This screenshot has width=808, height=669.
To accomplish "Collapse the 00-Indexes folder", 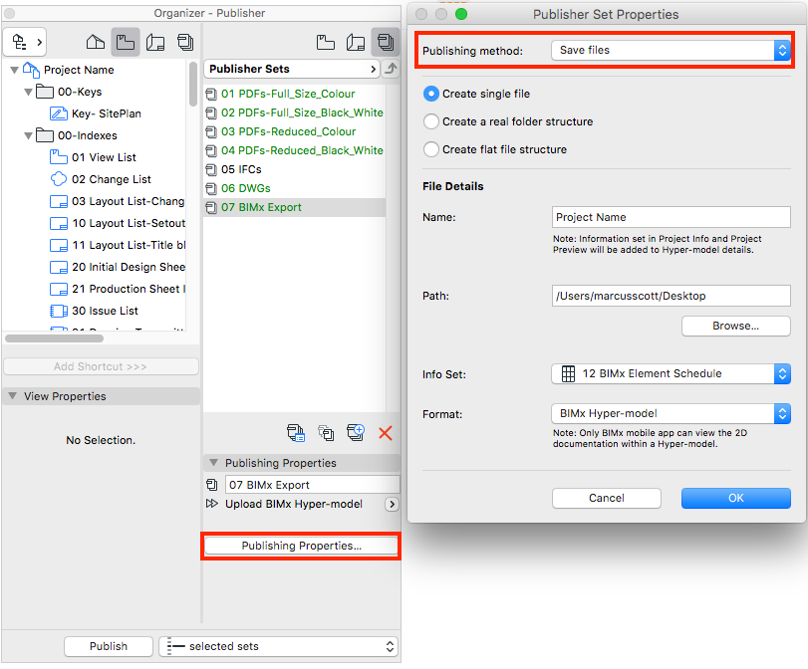I will 28,135.
